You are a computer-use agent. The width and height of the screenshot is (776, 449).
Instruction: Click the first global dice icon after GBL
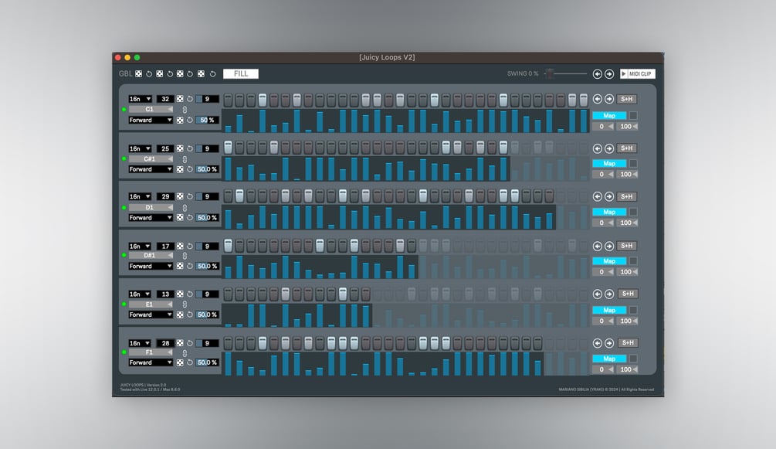click(x=138, y=74)
